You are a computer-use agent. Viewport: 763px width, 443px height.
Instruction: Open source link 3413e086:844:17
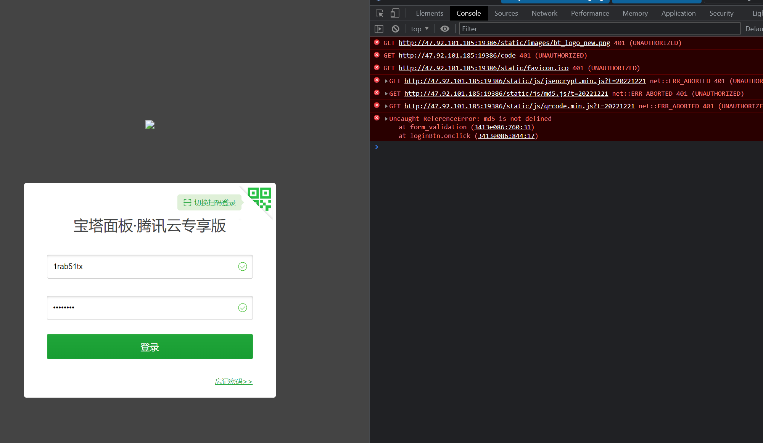pyautogui.click(x=506, y=136)
